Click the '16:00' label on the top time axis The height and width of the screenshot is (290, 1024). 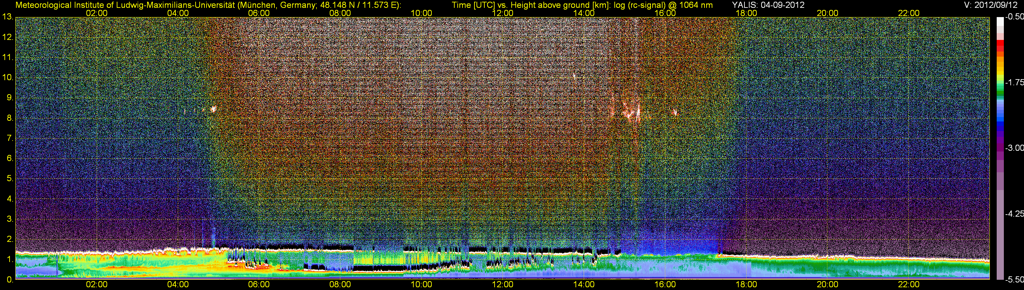pos(665,13)
